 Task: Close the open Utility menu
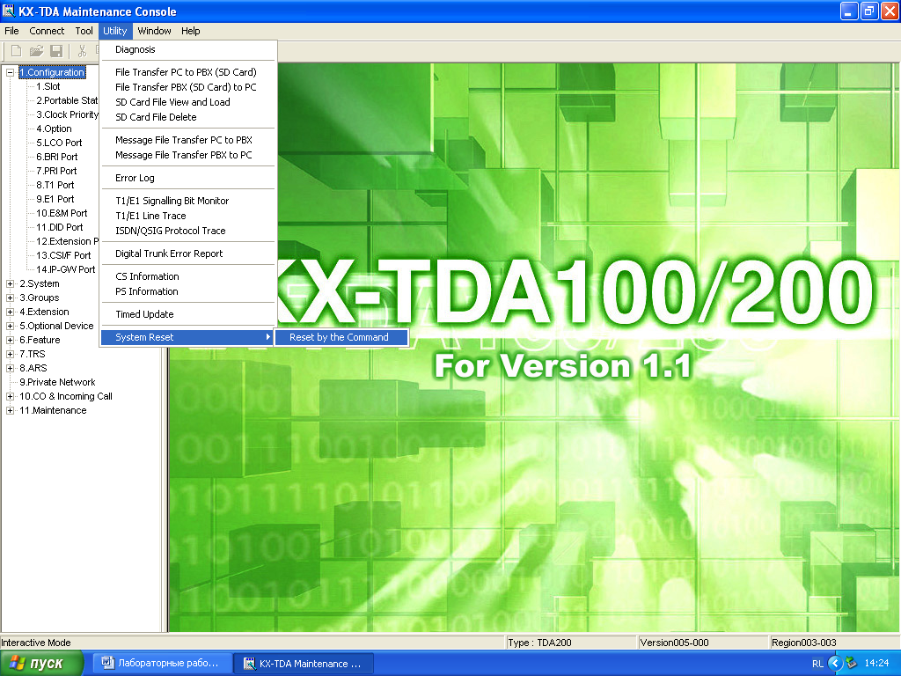tap(115, 31)
